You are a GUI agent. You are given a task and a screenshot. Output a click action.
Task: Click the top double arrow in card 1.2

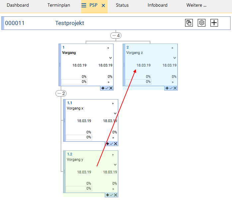click(x=113, y=155)
